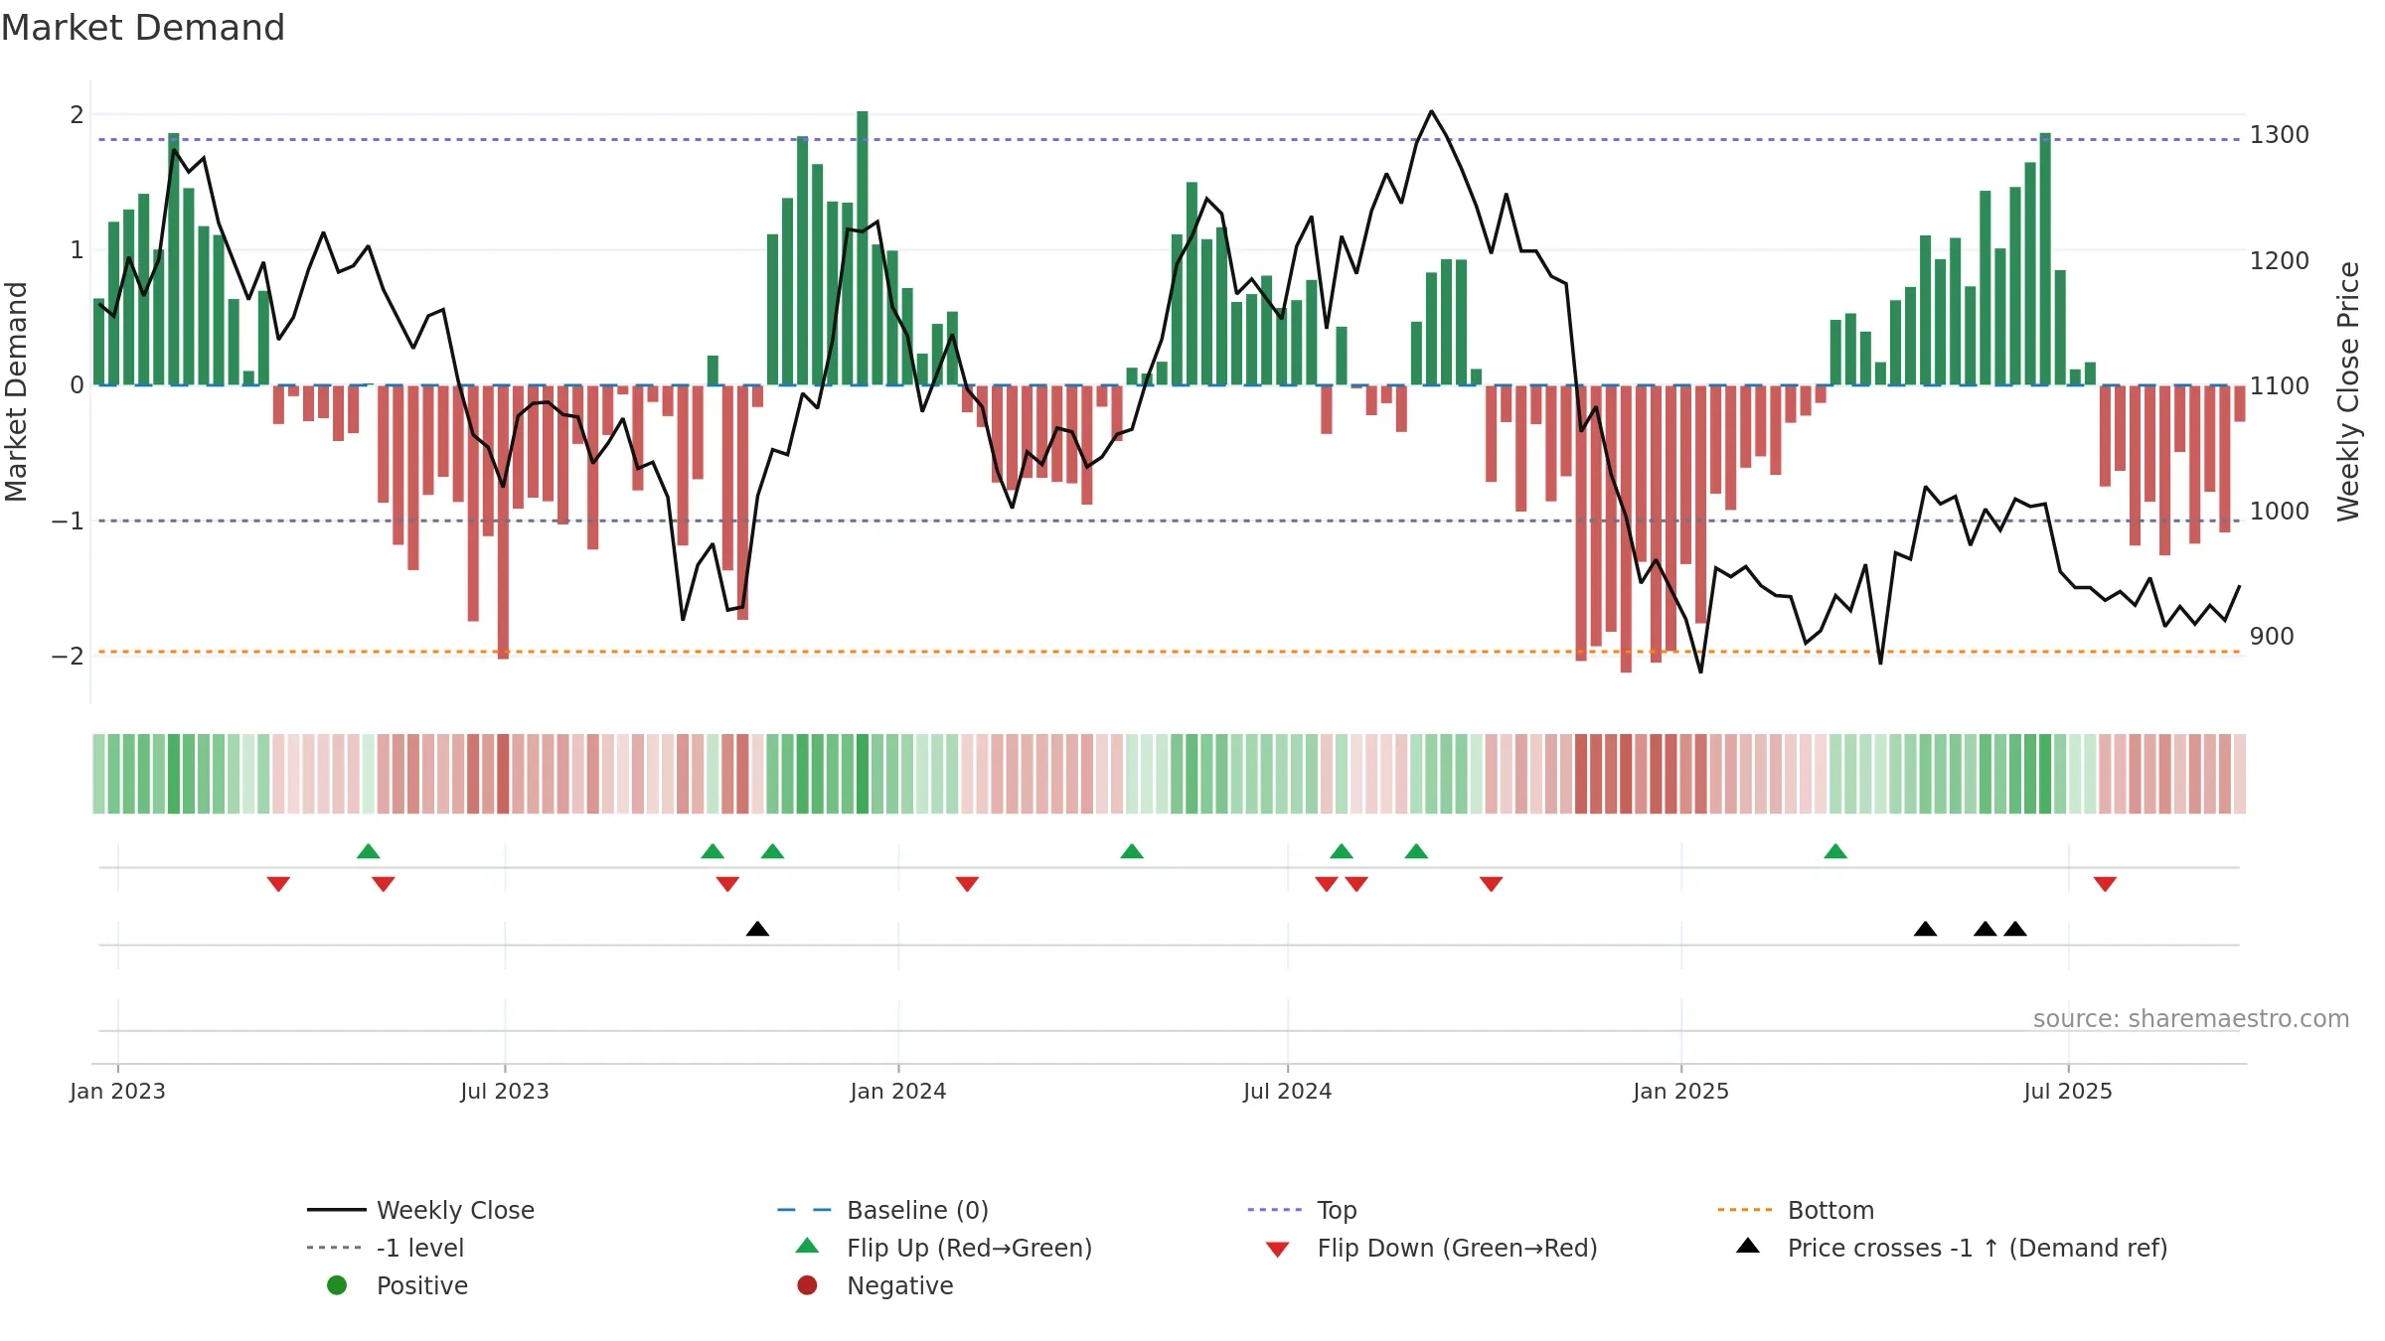Click the Weekly Close black line legend symbol
The width and height of the screenshot is (2385, 1341).
(336, 1210)
